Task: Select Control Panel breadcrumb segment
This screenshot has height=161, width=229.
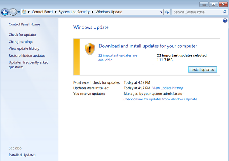Action: (x=42, y=12)
